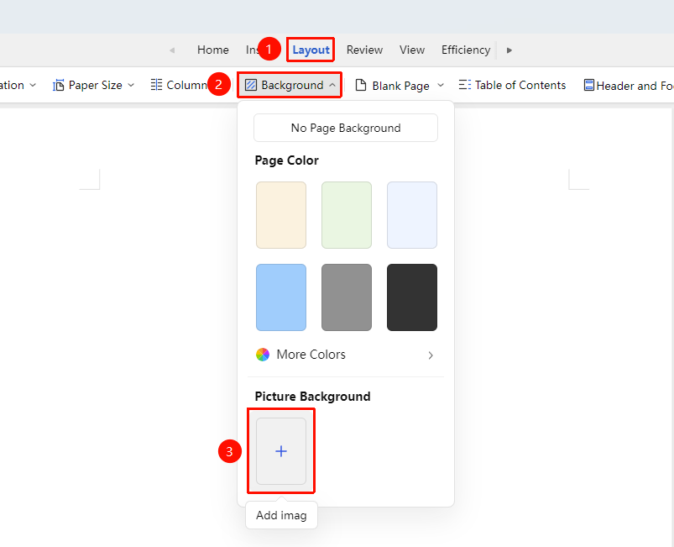Choose No Page Background
674x547 pixels.
346,128
